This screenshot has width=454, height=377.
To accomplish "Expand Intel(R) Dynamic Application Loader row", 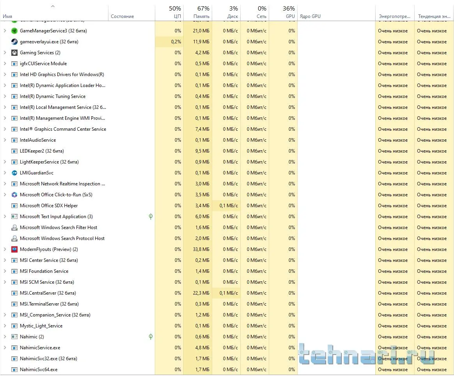I will (x=5, y=85).
